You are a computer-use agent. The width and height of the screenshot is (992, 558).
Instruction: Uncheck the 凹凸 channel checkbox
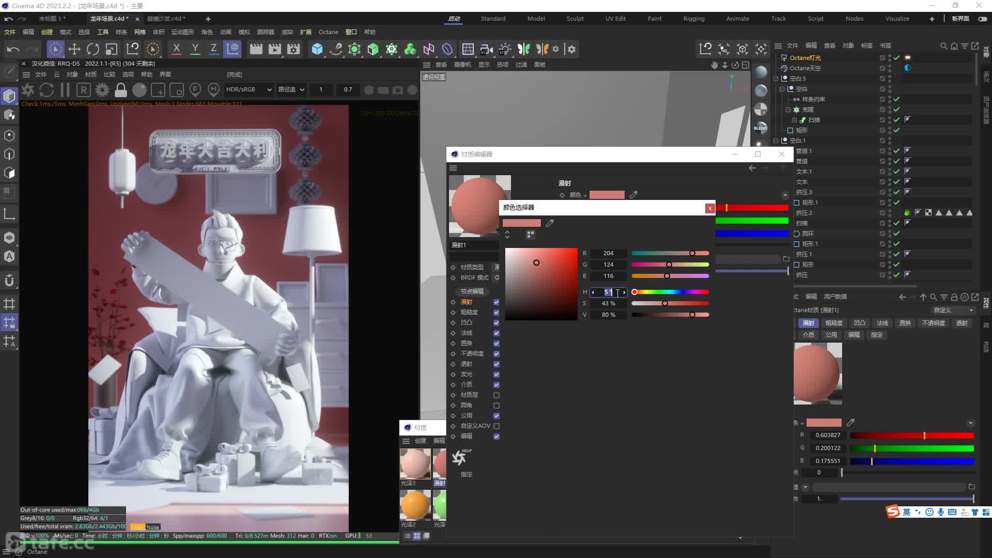(497, 323)
